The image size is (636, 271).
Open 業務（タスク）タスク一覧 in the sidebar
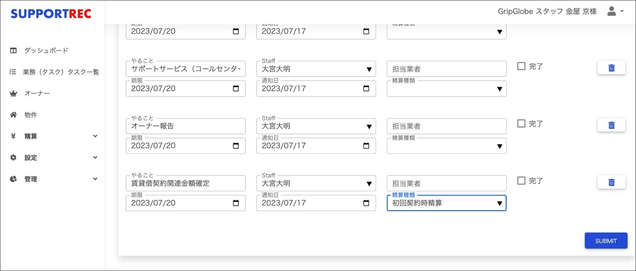(61, 72)
